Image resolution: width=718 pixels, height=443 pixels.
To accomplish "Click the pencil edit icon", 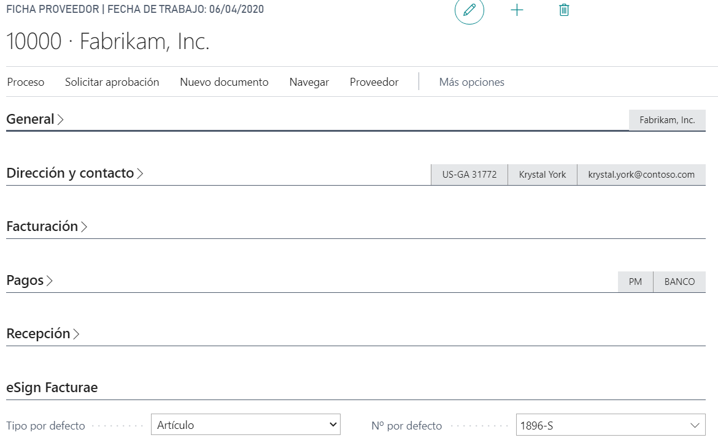I will tap(469, 10).
